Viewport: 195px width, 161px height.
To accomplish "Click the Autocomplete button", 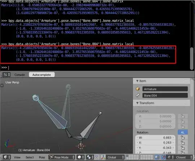I will 42,75.
